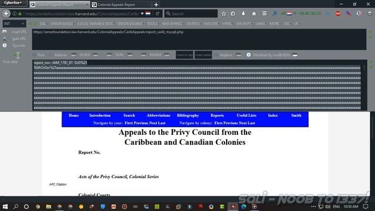Screen dimensions: 375x211
Task: Click the Windows Start button
Action: [x=5, y=206]
